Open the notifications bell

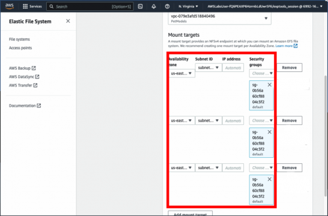coord(154,7)
